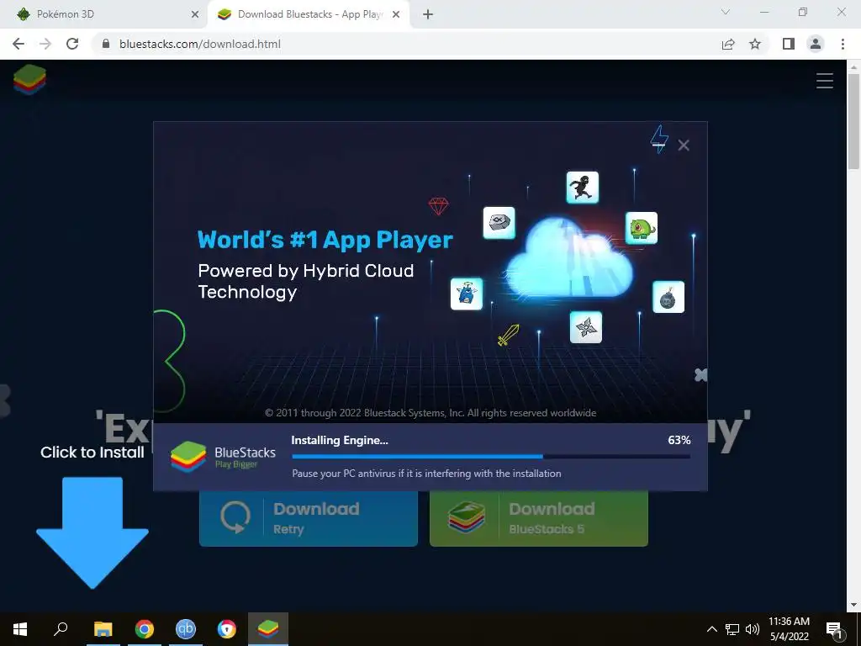861x646 pixels.
Task: Click the shuriken app tile
Action: pyautogui.click(x=586, y=327)
